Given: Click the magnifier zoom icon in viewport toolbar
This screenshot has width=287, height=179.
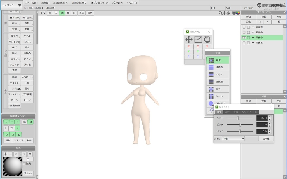Looking at the screenshot, I should click(x=221, y=13).
